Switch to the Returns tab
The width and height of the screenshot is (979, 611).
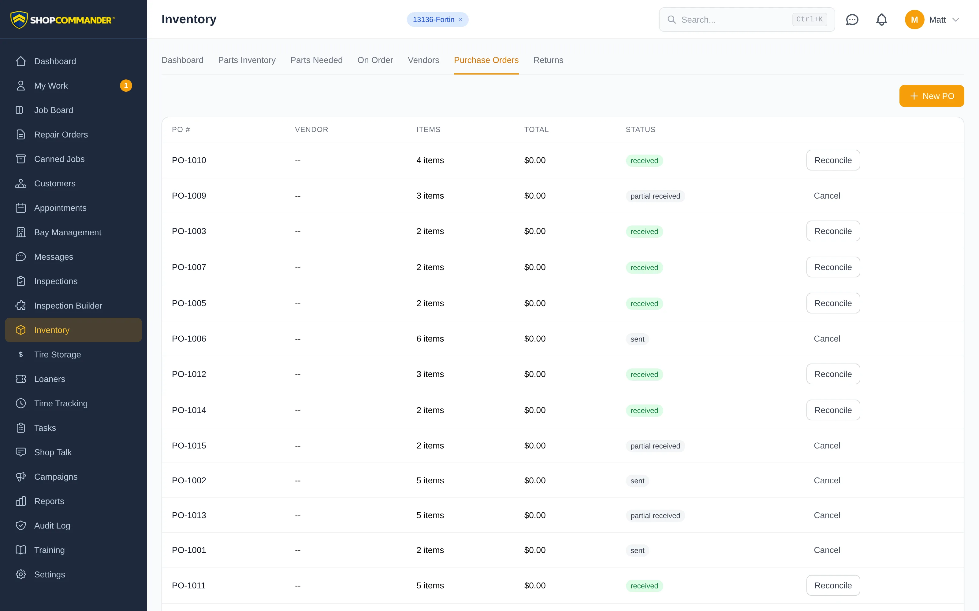pos(548,60)
